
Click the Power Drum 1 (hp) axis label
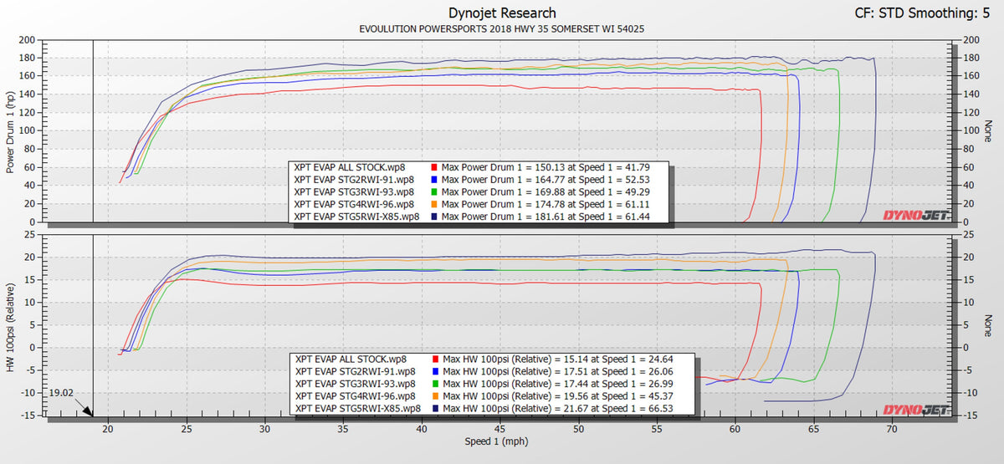(11, 130)
